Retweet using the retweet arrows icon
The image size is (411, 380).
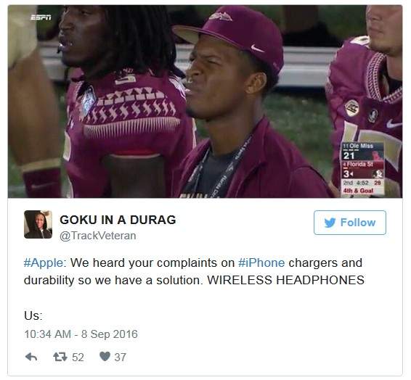[x=60, y=357]
